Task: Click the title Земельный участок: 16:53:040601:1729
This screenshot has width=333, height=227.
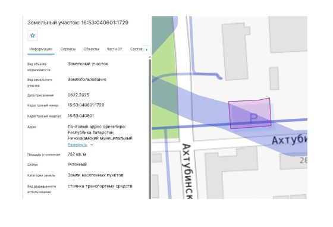Action: (78, 23)
